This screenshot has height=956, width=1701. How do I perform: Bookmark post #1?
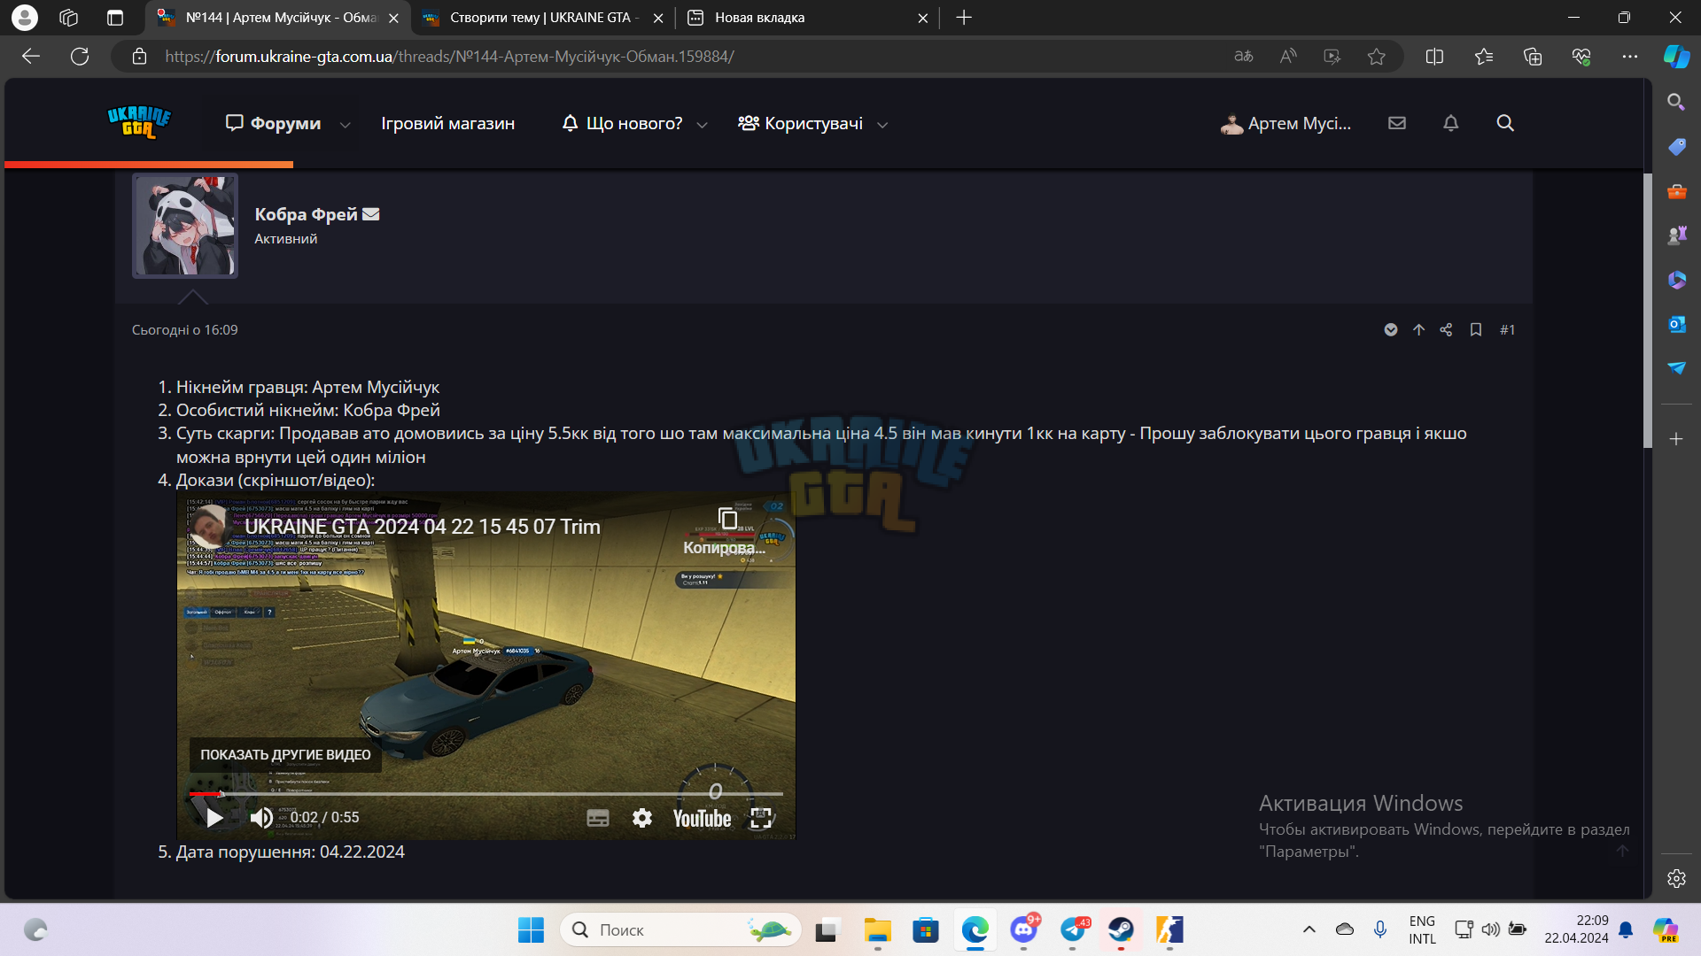coord(1476,329)
